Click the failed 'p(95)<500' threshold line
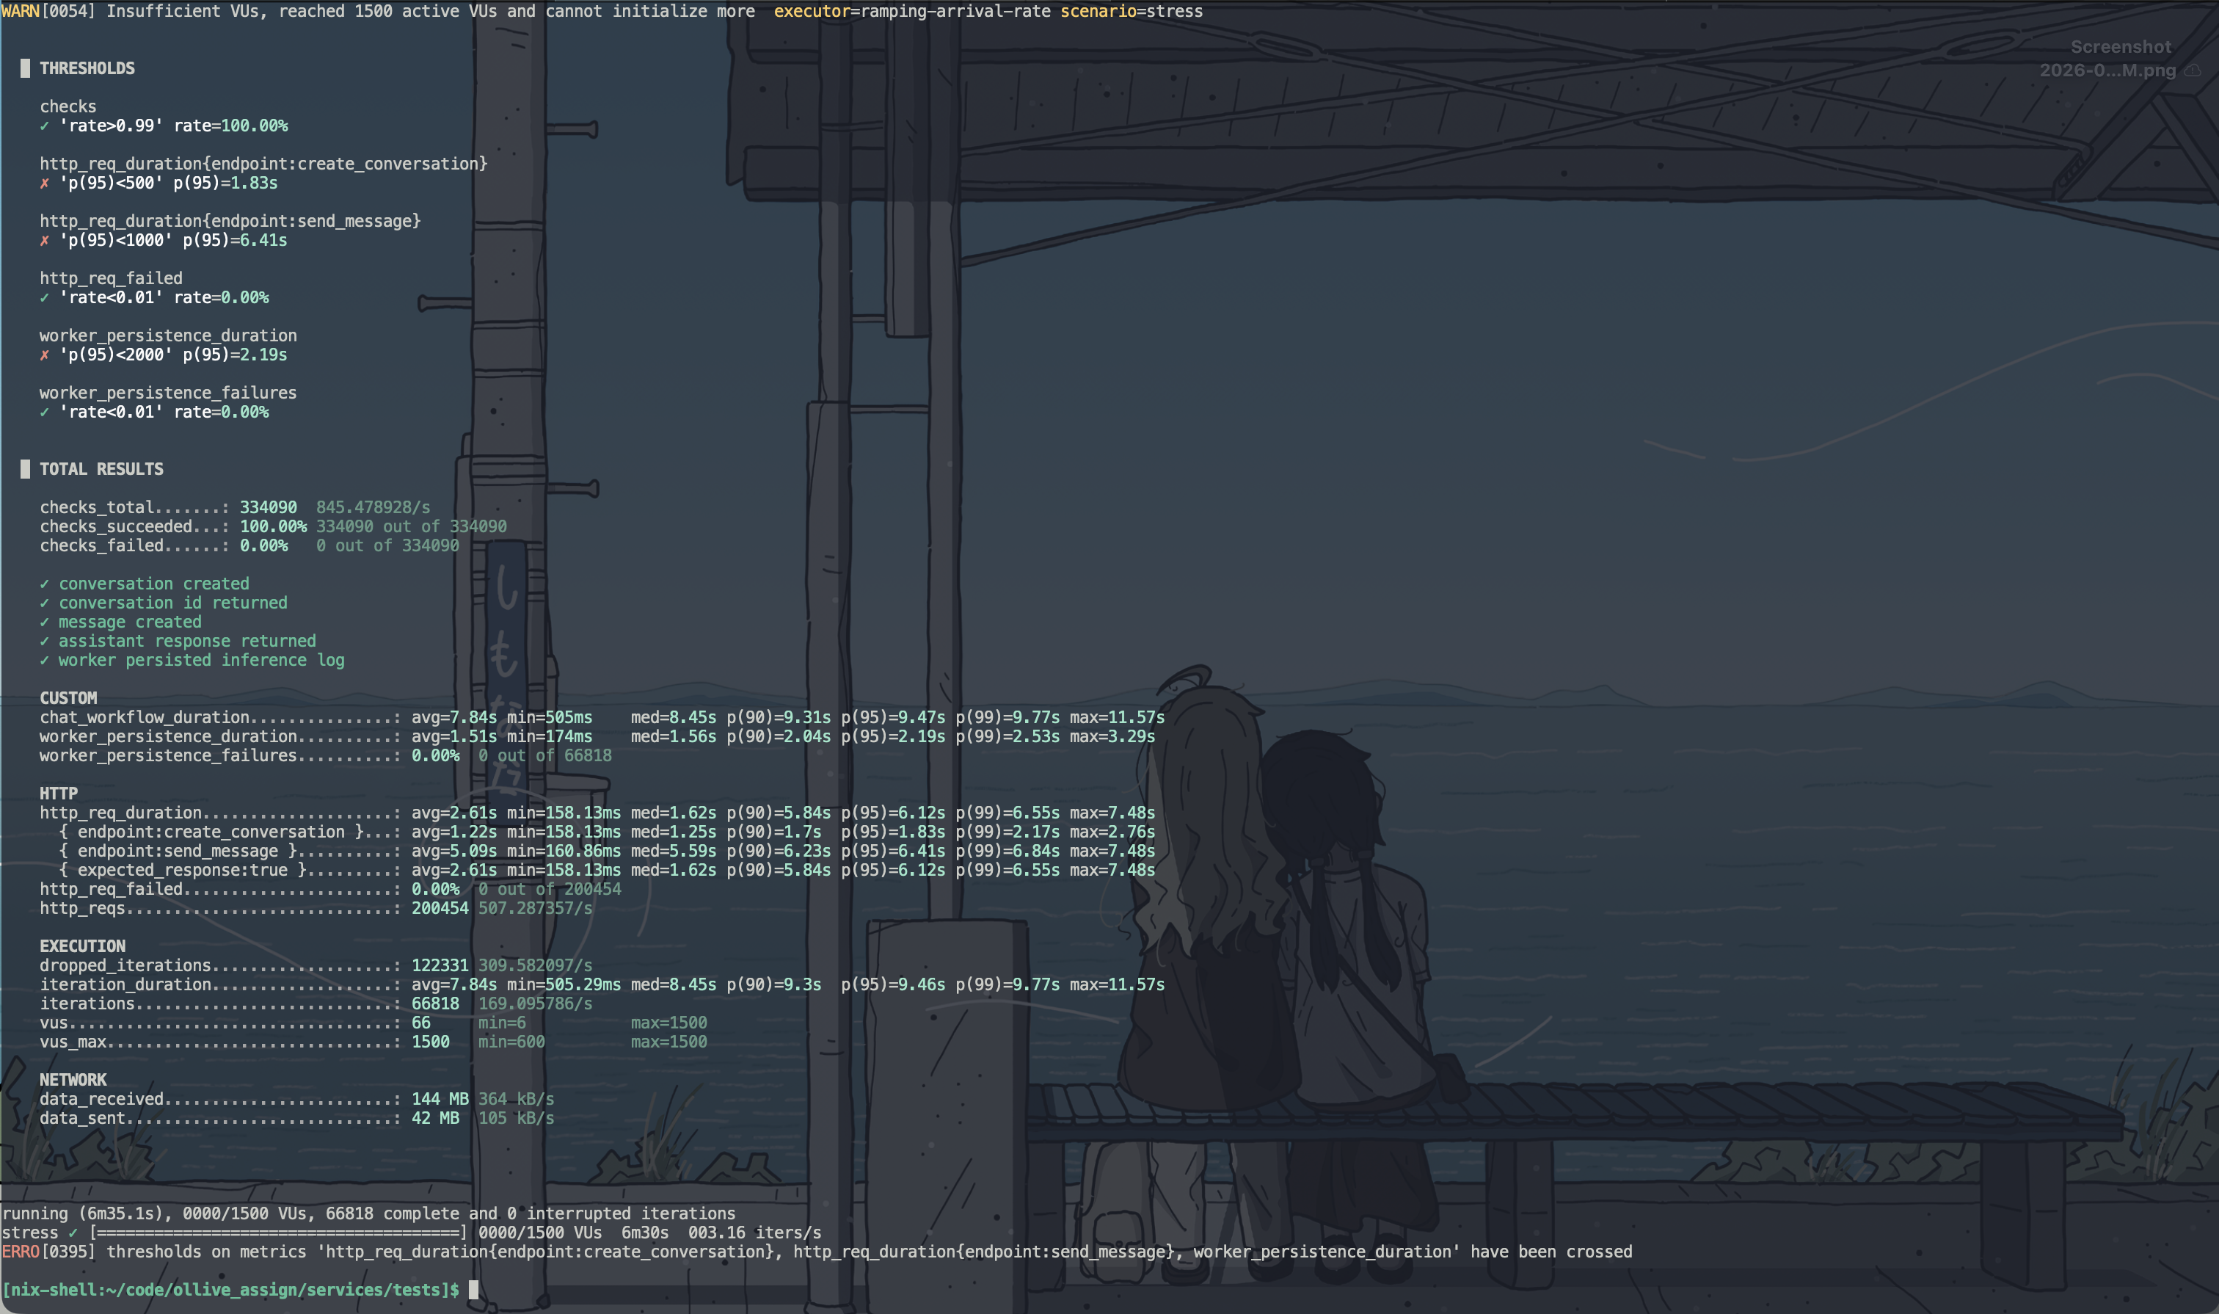This screenshot has width=2219, height=1314. tap(158, 184)
